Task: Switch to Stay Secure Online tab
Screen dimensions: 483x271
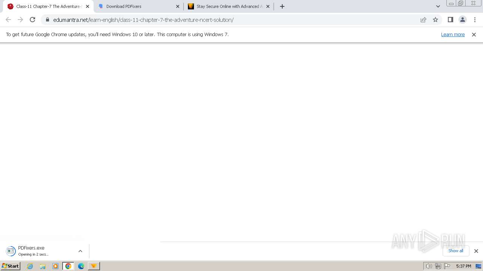Action: 229,6
